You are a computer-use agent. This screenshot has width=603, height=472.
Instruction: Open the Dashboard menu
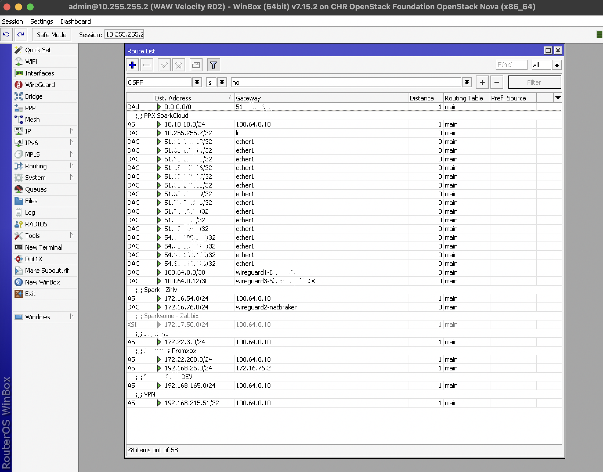pos(75,21)
